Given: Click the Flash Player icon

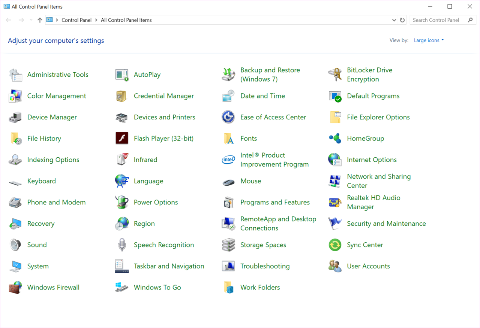Looking at the screenshot, I should [122, 139].
